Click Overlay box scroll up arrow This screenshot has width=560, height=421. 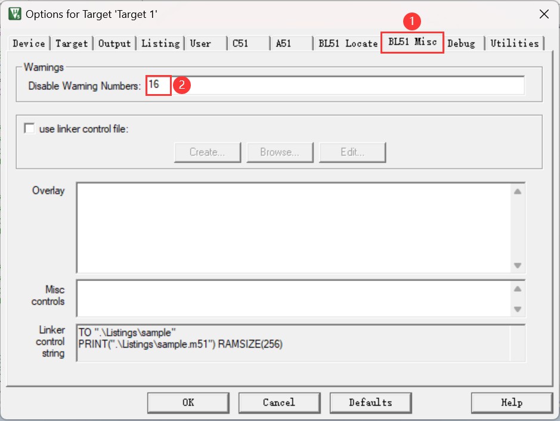click(x=518, y=192)
